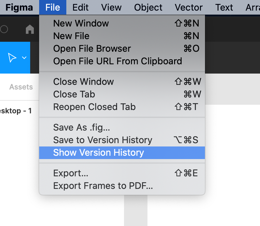The height and width of the screenshot is (226, 260).
Task: Select Show Version History
Action: (x=98, y=153)
